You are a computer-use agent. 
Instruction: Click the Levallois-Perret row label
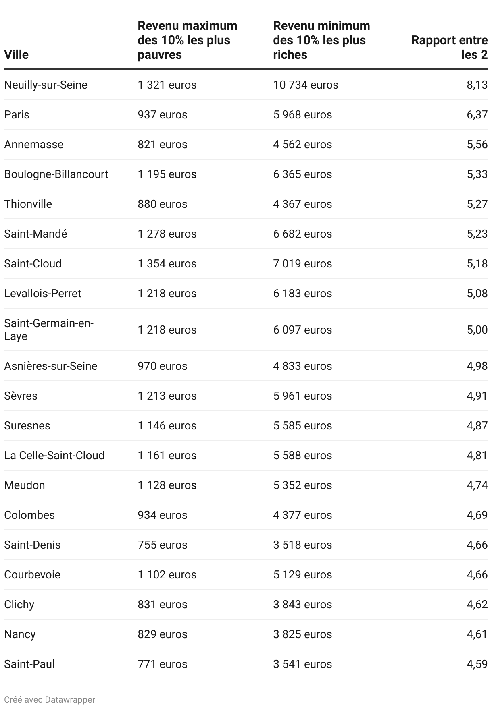(x=43, y=294)
